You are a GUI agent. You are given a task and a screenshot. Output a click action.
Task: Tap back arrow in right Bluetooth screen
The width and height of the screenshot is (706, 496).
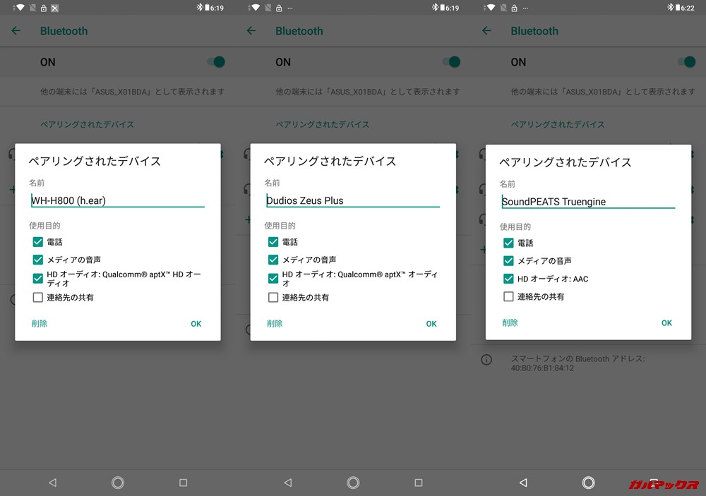tap(486, 31)
